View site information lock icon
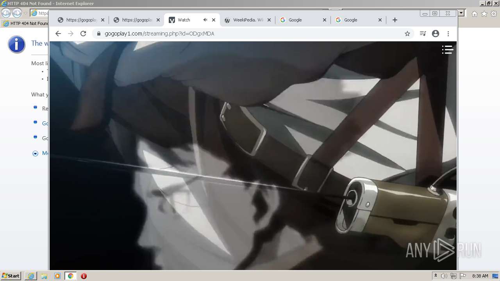This screenshot has height=281, width=500. click(99, 34)
